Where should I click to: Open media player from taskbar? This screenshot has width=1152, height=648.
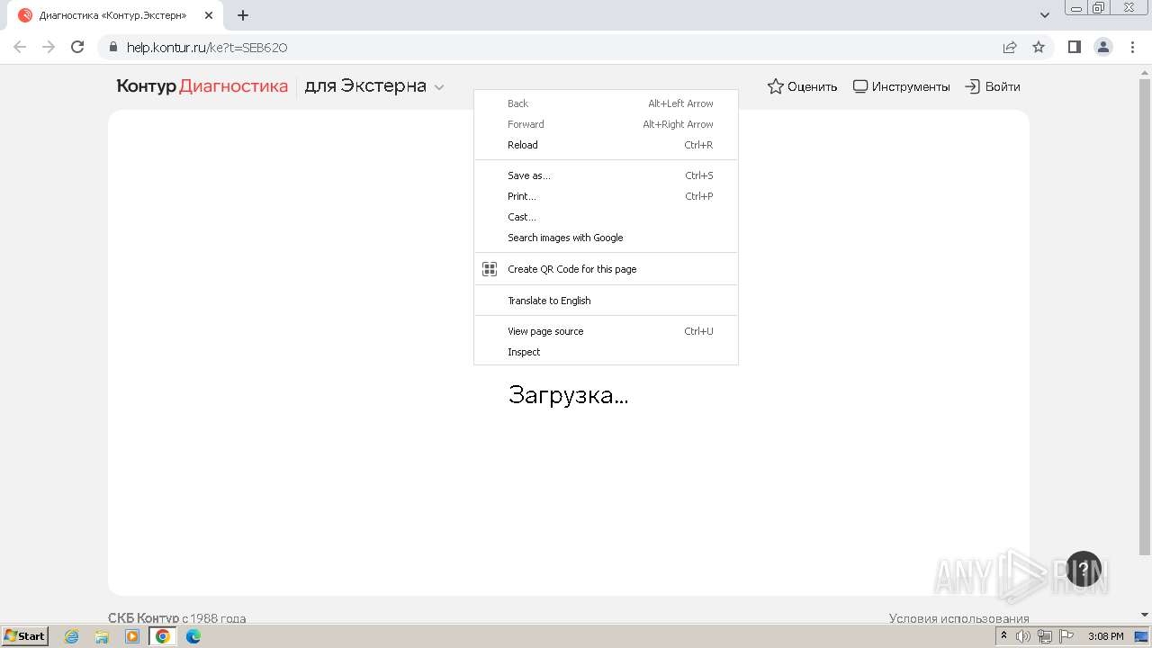(132, 636)
